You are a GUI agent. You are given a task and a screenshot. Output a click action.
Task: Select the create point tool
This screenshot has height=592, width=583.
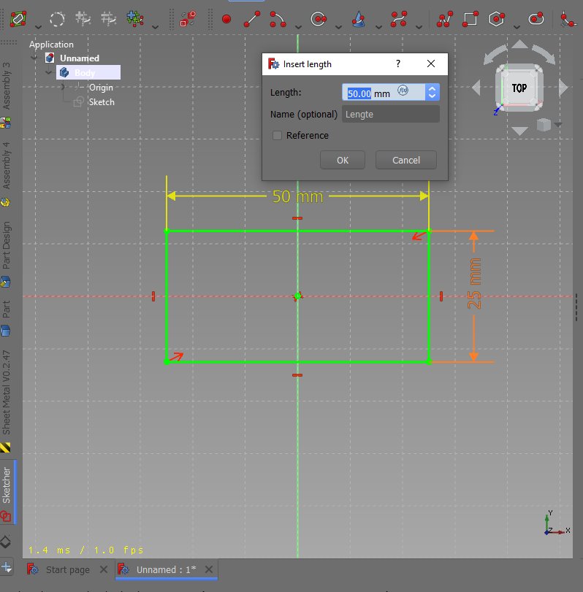pyautogui.click(x=226, y=18)
